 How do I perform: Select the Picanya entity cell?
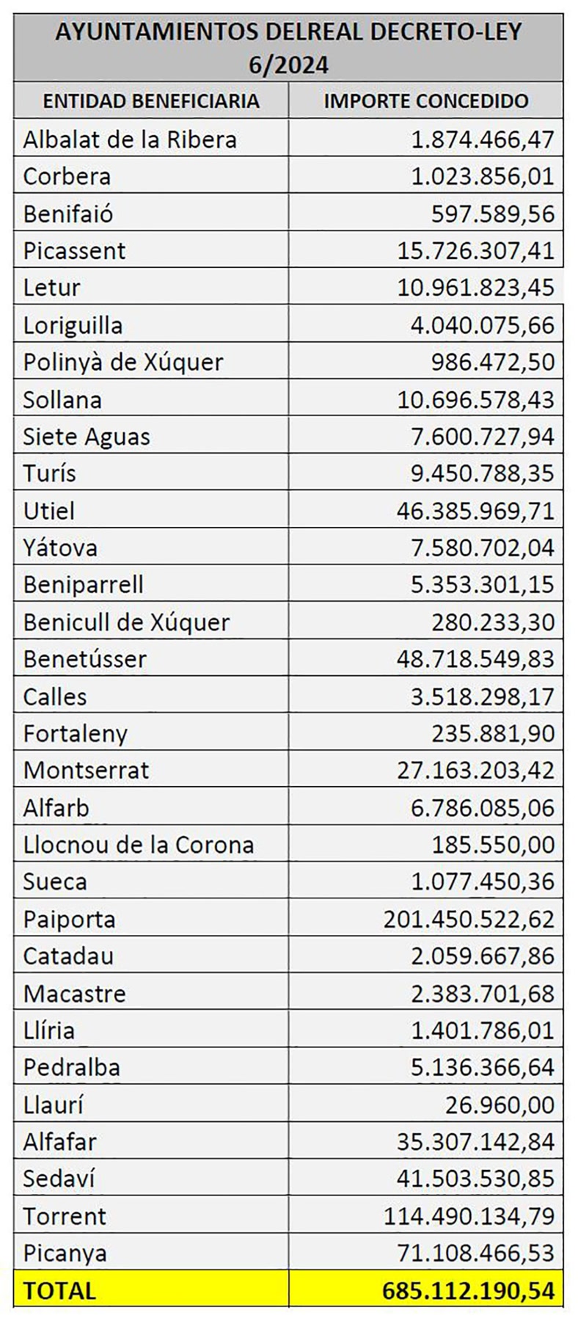click(x=151, y=1253)
